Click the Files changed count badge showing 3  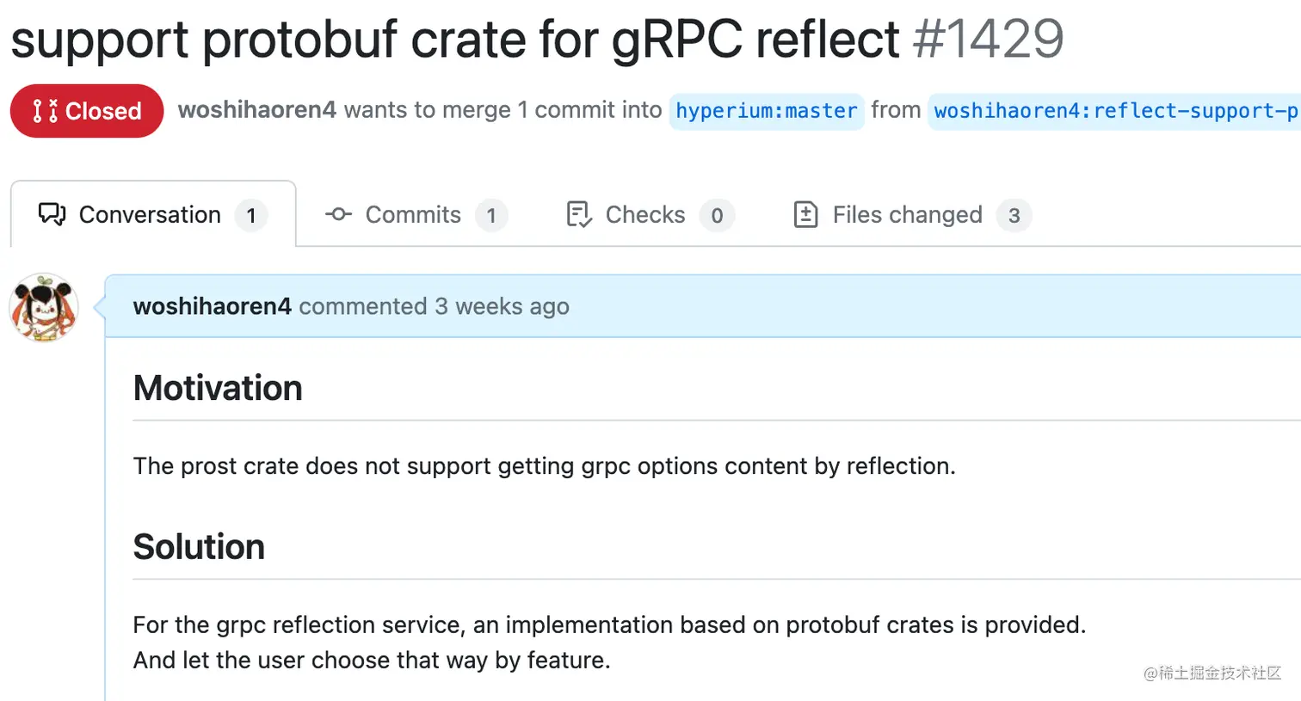1014,215
